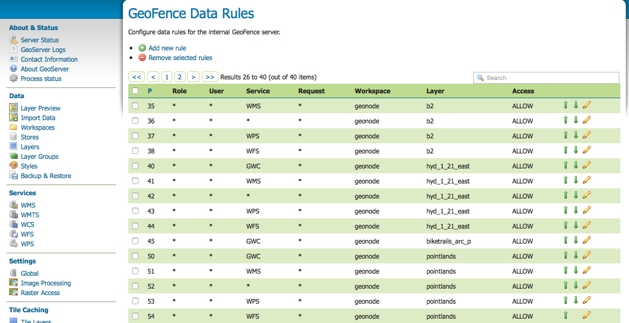The height and width of the screenshot is (323, 629).
Task: Click the Remove selected rules link
Action: (x=180, y=58)
